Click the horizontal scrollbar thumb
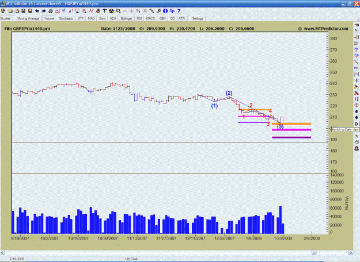 point(314,253)
